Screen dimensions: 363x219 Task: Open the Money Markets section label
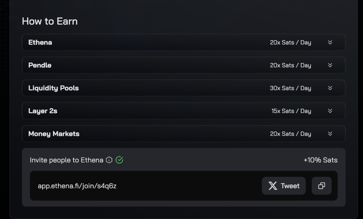[x=54, y=134]
